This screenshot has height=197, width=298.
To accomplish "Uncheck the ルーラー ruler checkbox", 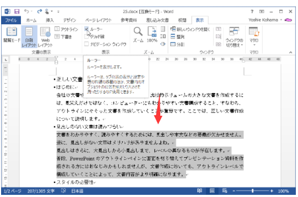I will [87, 29].
